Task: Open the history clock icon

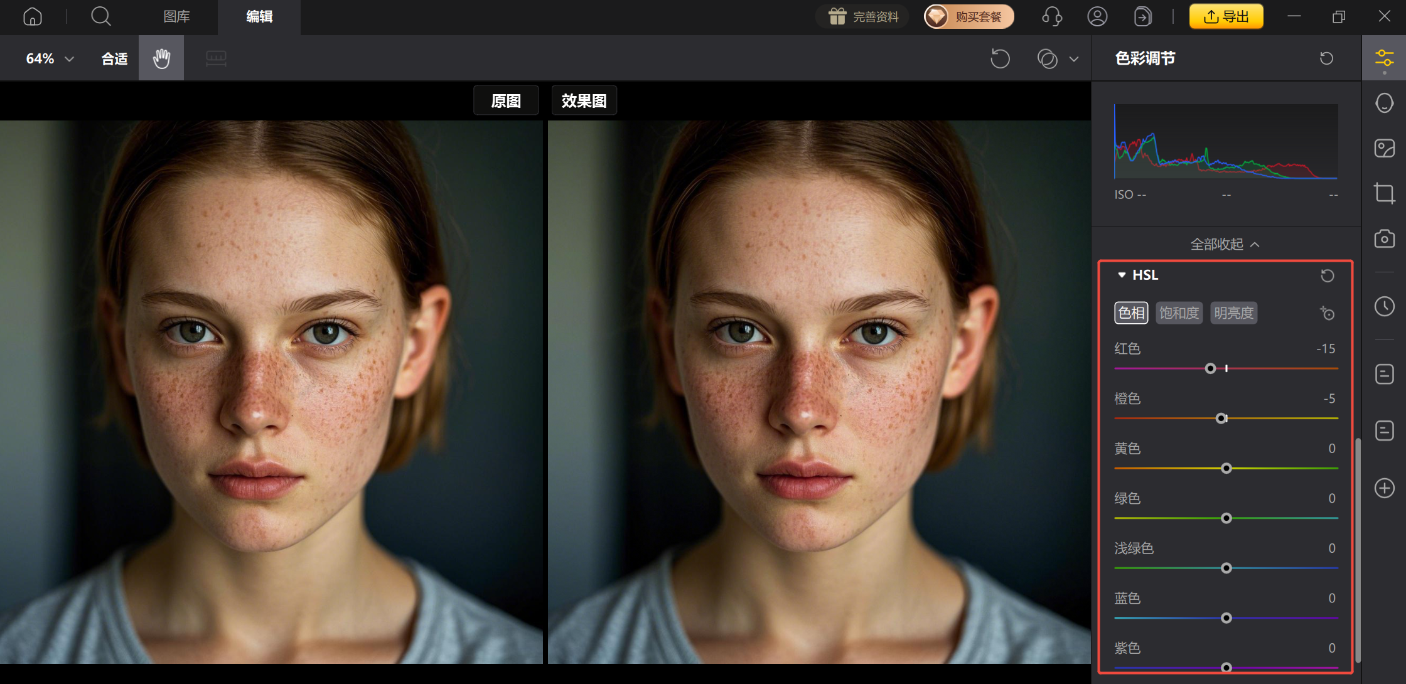Action: point(1384,306)
